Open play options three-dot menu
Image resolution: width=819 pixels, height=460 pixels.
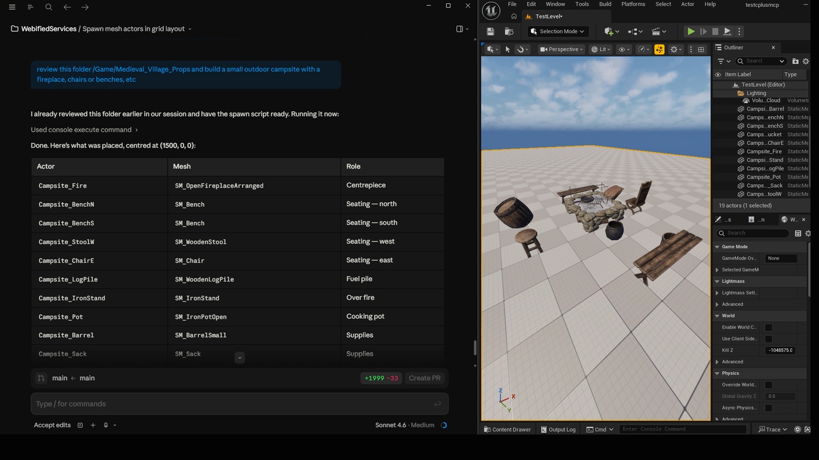[x=739, y=31]
